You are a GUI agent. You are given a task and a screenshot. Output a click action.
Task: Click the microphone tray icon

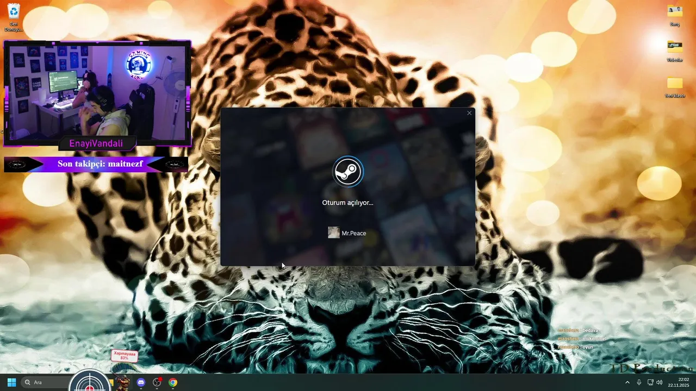click(639, 382)
